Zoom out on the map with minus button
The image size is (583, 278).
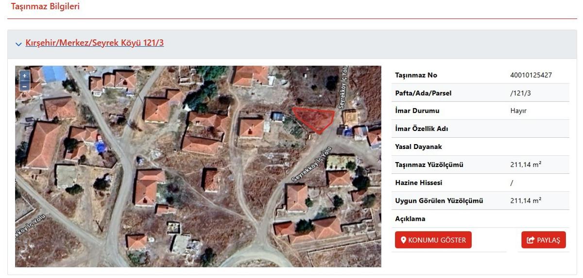coord(24,86)
